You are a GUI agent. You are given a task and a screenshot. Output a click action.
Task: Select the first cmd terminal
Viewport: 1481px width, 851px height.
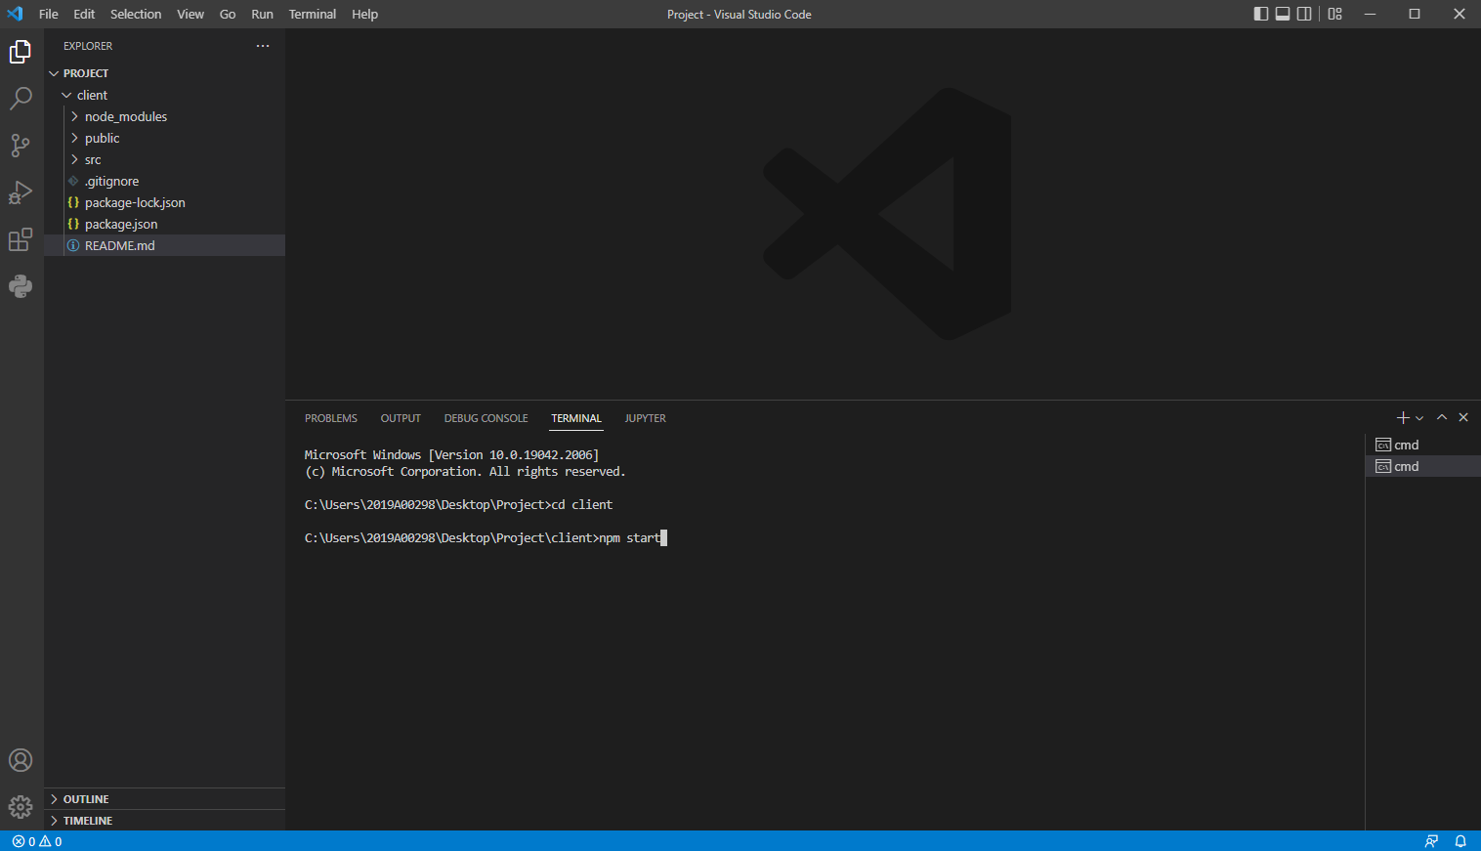1422,445
